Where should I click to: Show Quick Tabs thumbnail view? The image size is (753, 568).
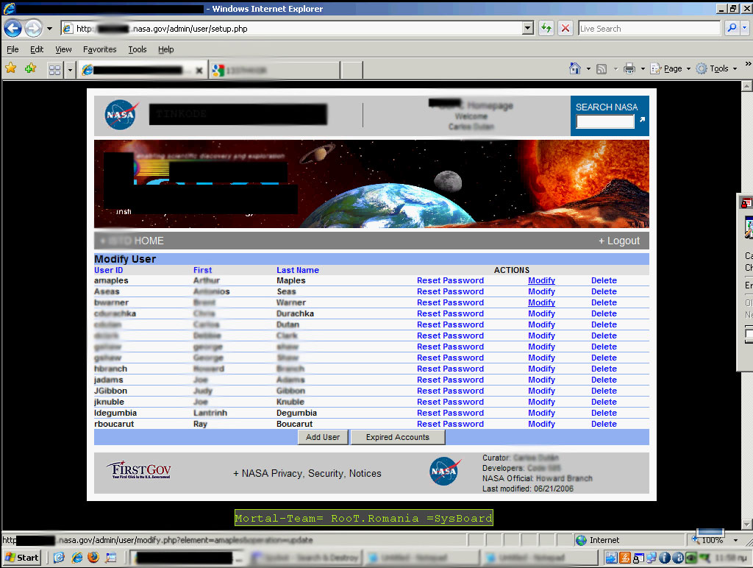point(54,70)
